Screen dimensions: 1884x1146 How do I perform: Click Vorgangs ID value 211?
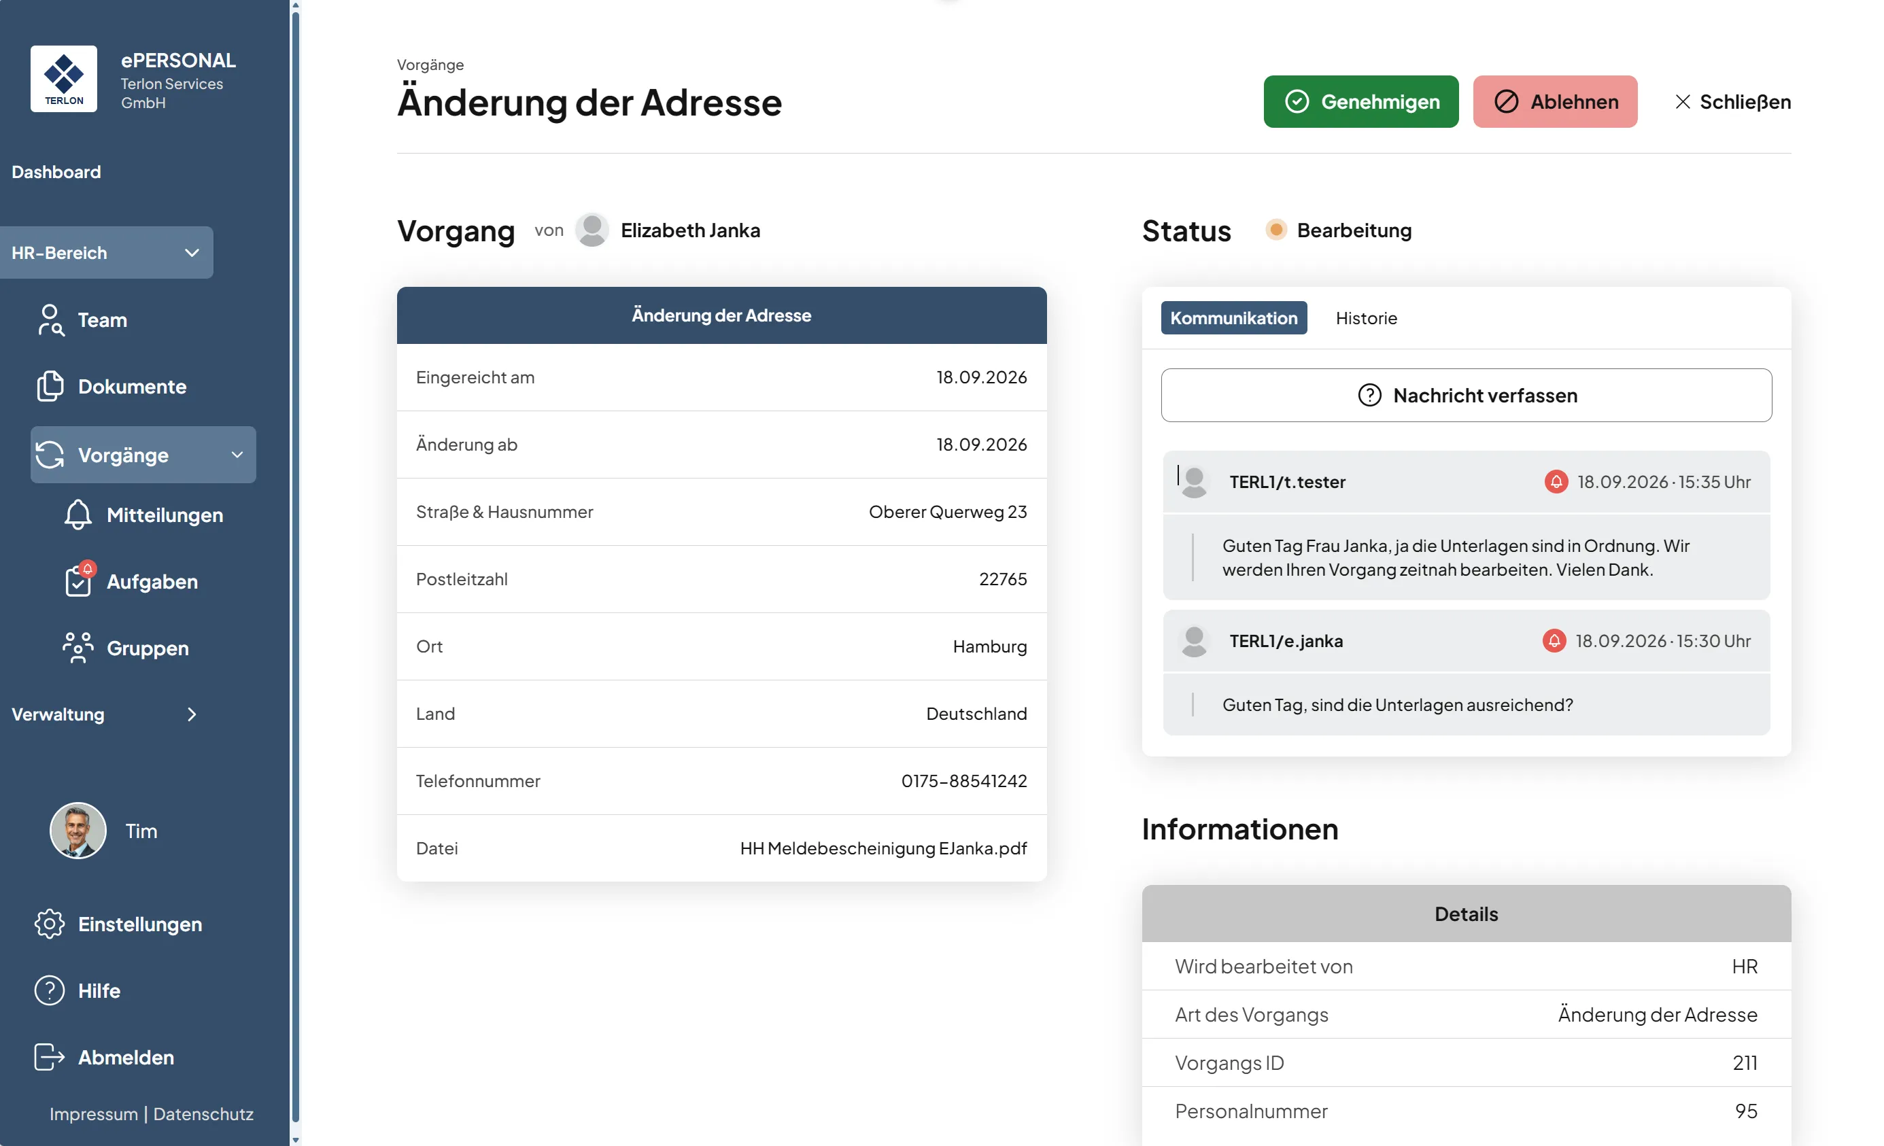pyautogui.click(x=1744, y=1062)
